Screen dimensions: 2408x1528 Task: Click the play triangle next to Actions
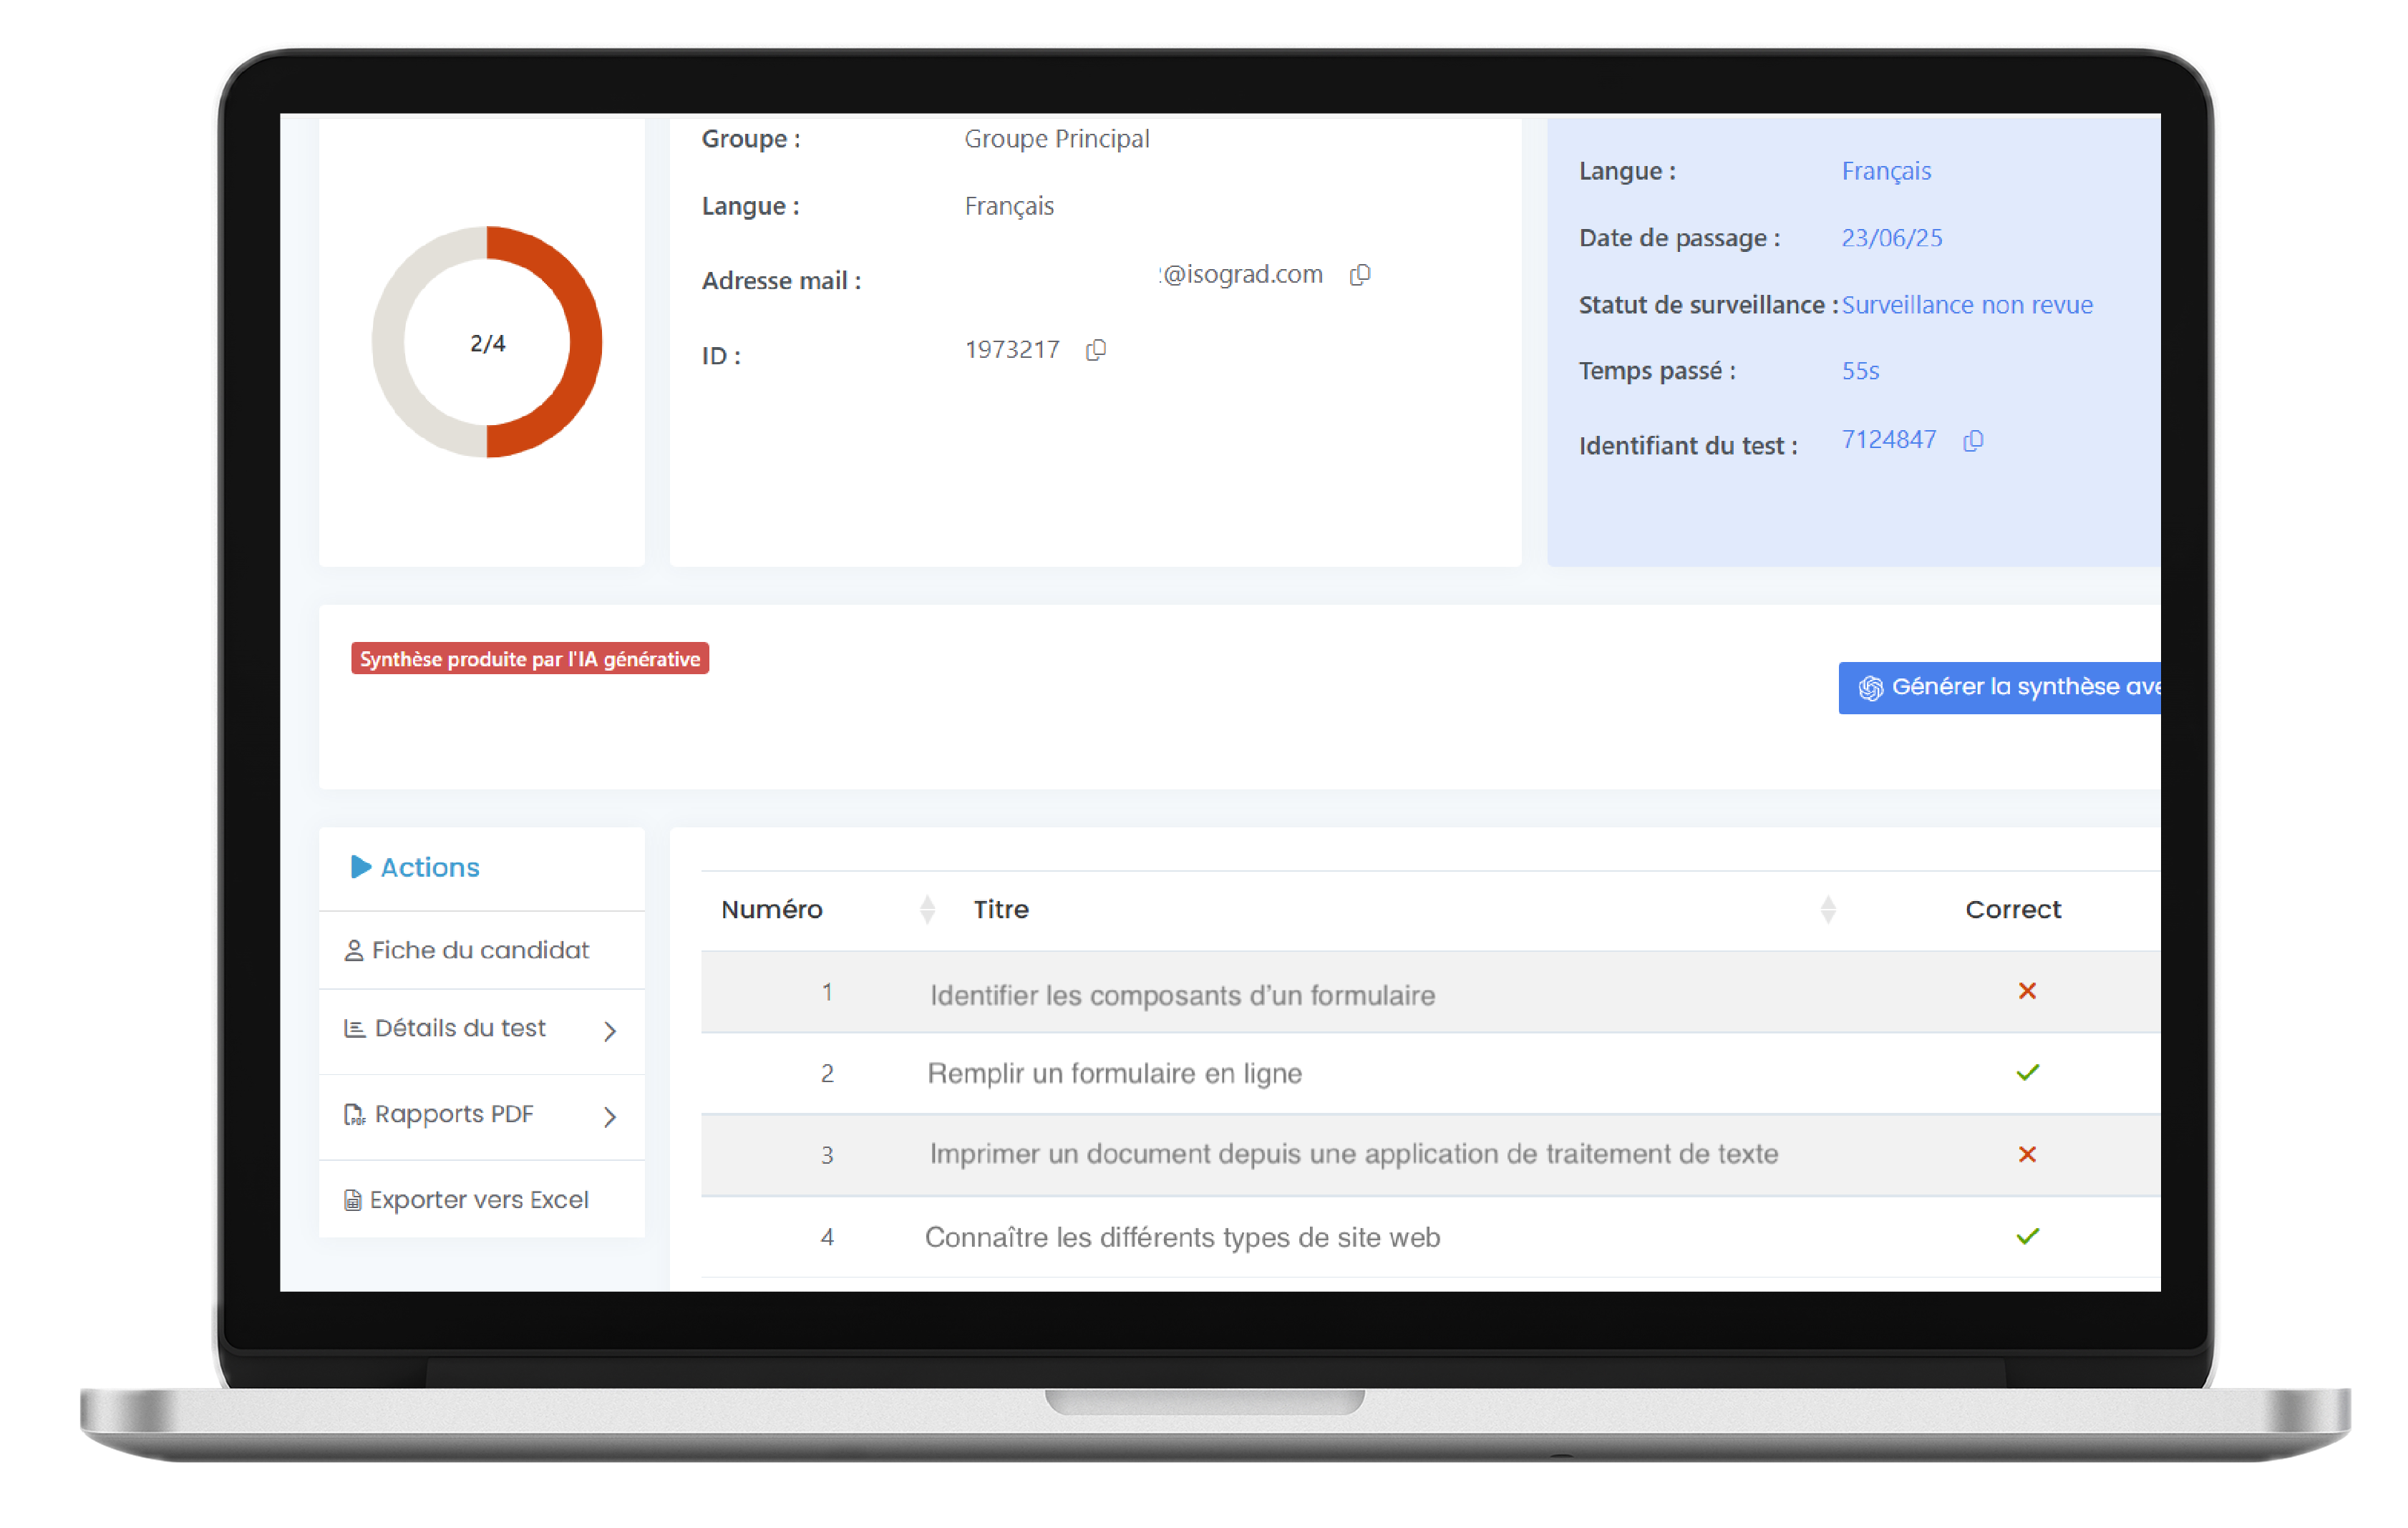pos(360,867)
